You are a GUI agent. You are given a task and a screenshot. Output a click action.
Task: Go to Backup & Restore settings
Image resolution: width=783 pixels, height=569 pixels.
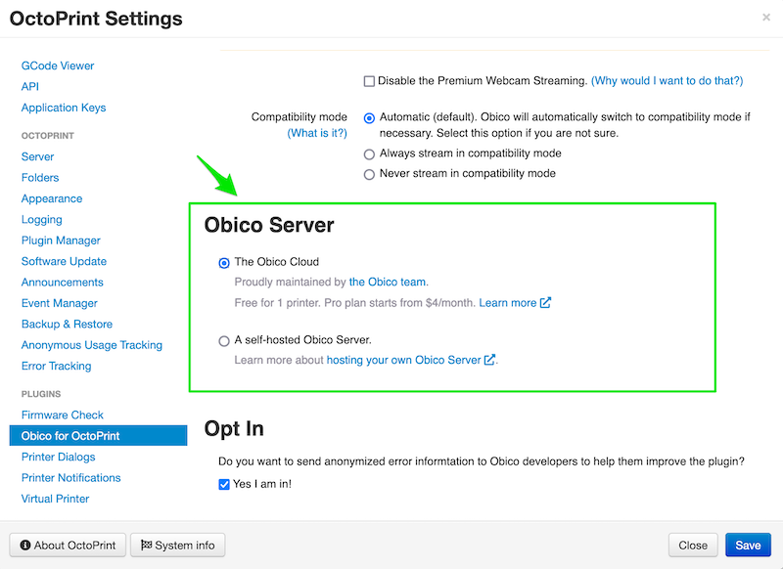(67, 325)
